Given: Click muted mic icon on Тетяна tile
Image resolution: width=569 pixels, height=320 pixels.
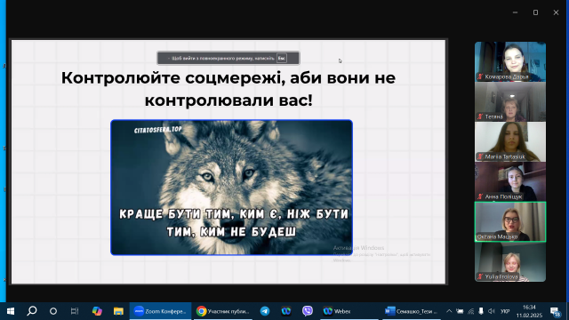Looking at the screenshot, I should 480,116.
